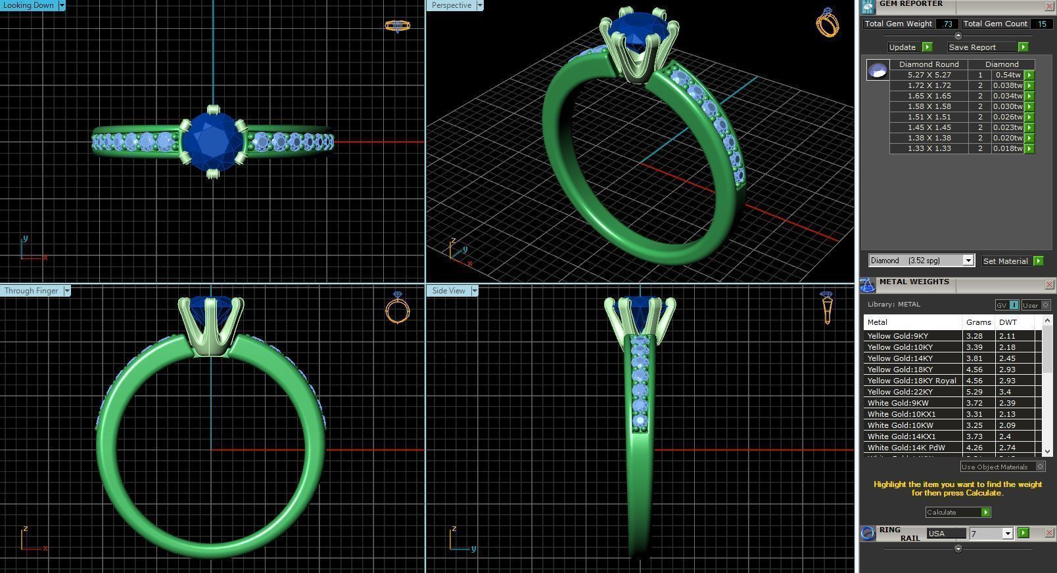Screen dimensions: 1057x573
Task: Click green arrow on 0.030tw row
Action: point(1029,106)
